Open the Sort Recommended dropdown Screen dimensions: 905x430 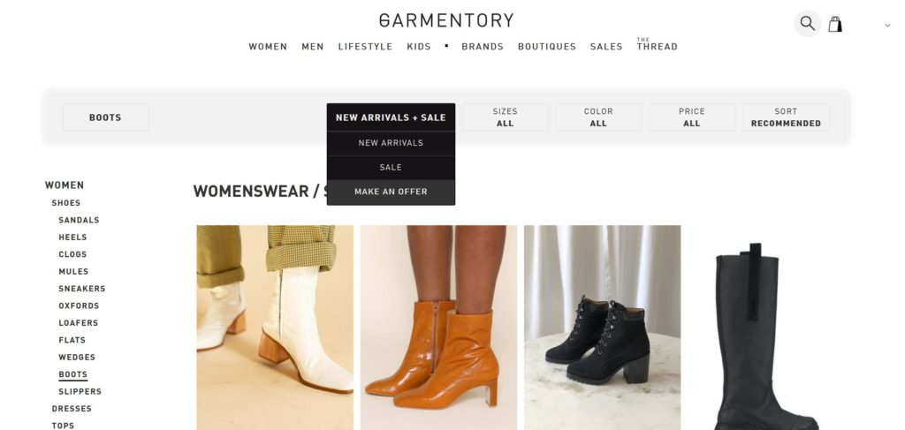coord(786,117)
